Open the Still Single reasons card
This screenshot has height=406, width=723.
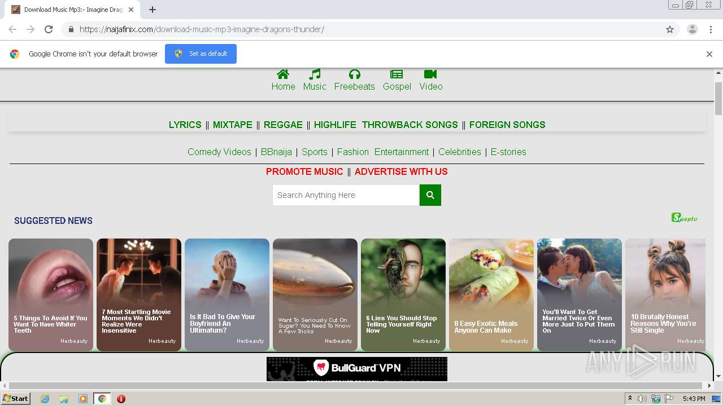coord(665,294)
